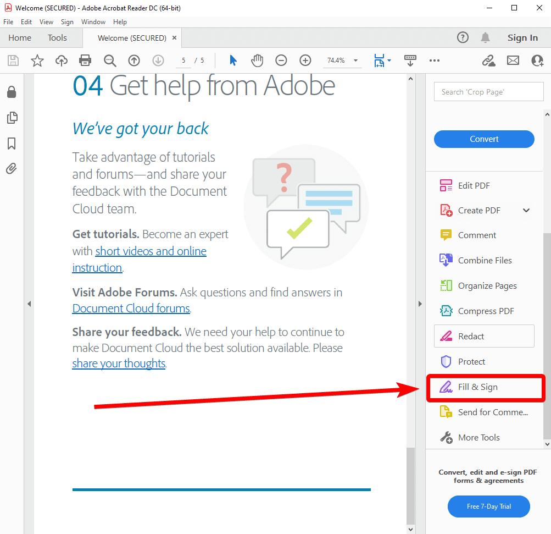This screenshot has height=534, width=551.
Task: Click the Free 7-Day Trial button
Action: (488, 506)
